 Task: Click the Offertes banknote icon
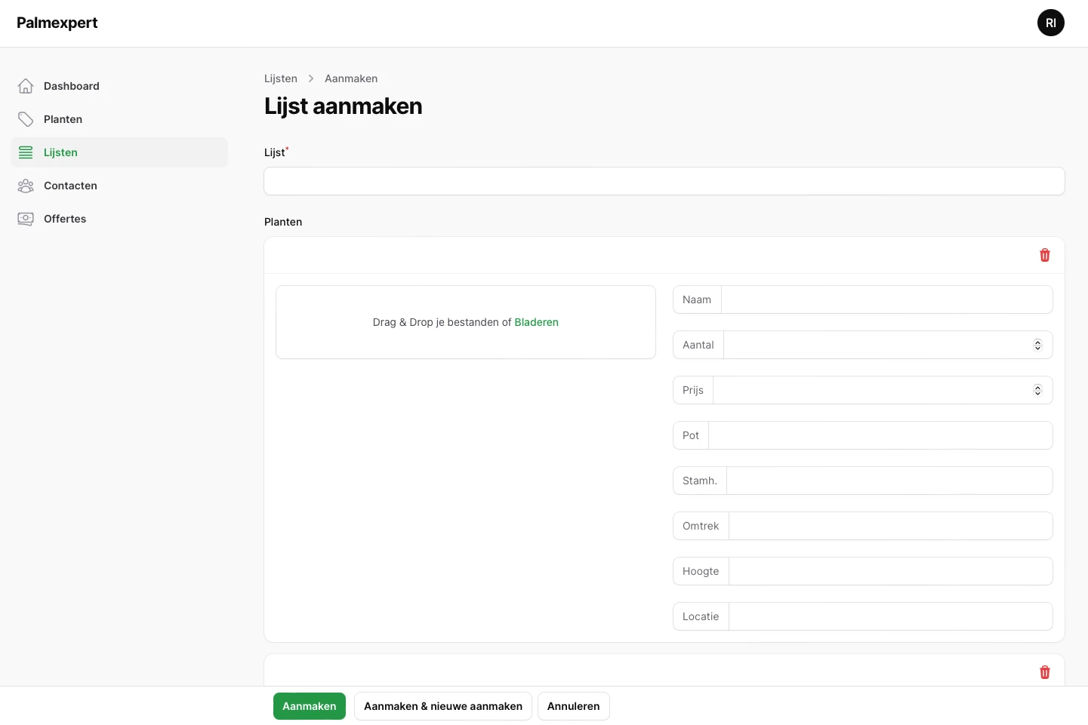pyautogui.click(x=26, y=219)
